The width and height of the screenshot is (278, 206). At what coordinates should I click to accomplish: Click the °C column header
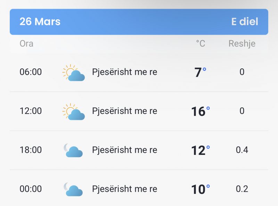(x=201, y=43)
